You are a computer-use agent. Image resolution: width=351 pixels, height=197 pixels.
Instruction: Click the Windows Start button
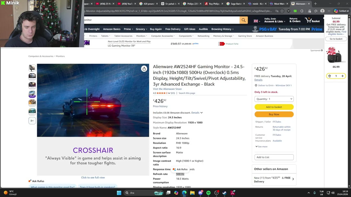[119, 193]
